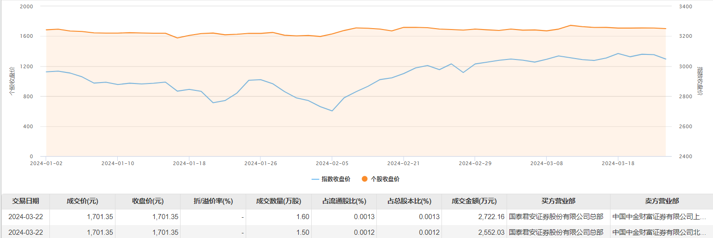Image resolution: width=713 pixels, height=238 pixels.
Task: Click the 占流通股比(%) column header
Action: (344, 201)
